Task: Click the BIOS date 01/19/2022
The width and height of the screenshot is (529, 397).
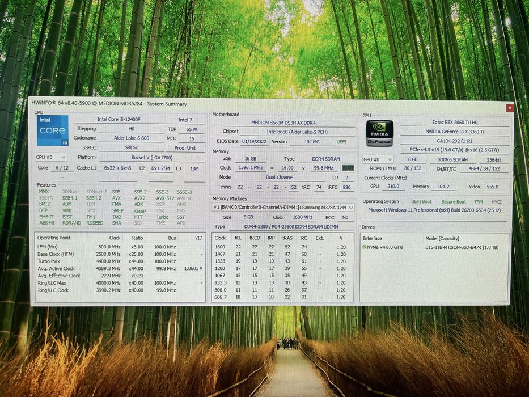Action: (x=254, y=141)
